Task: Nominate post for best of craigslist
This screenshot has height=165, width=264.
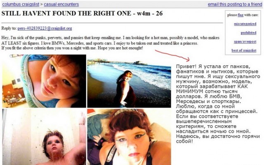Action: tap(244, 50)
